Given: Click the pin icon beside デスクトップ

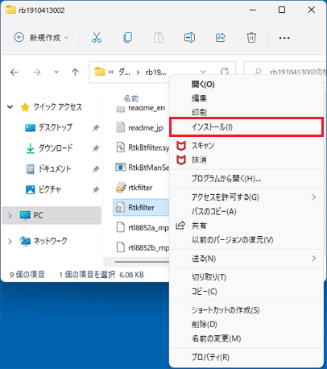Looking at the screenshot, I should tap(96, 128).
